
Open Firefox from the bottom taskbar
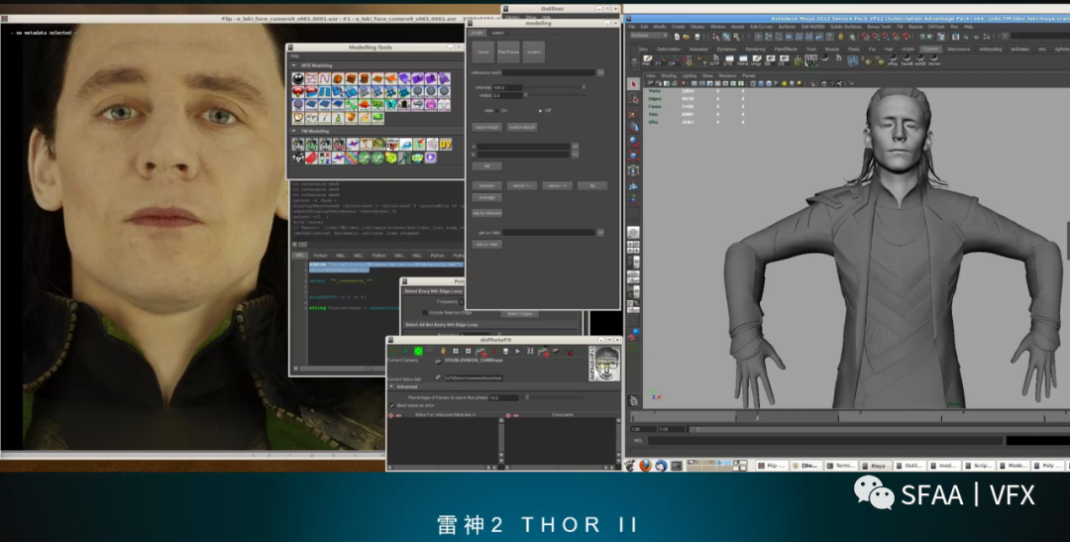point(645,465)
